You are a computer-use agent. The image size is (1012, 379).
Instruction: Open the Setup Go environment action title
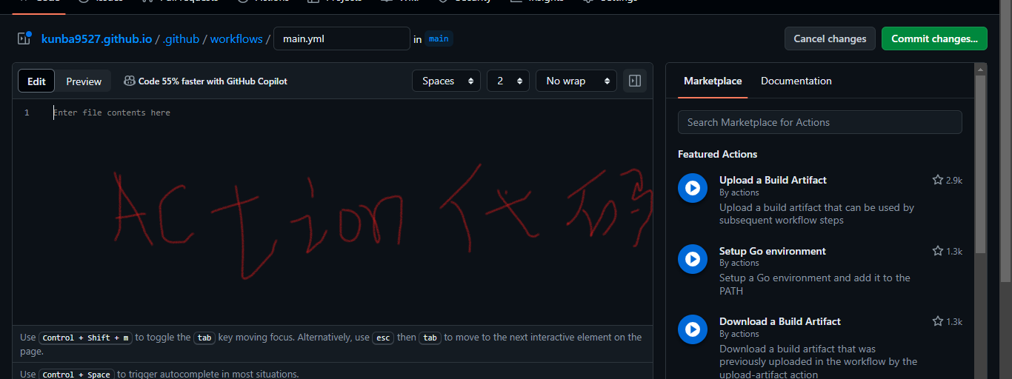tap(773, 251)
